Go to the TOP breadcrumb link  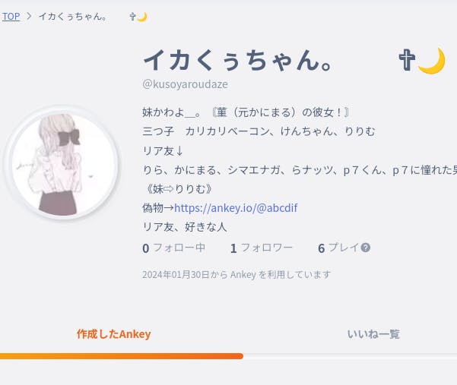(x=11, y=16)
